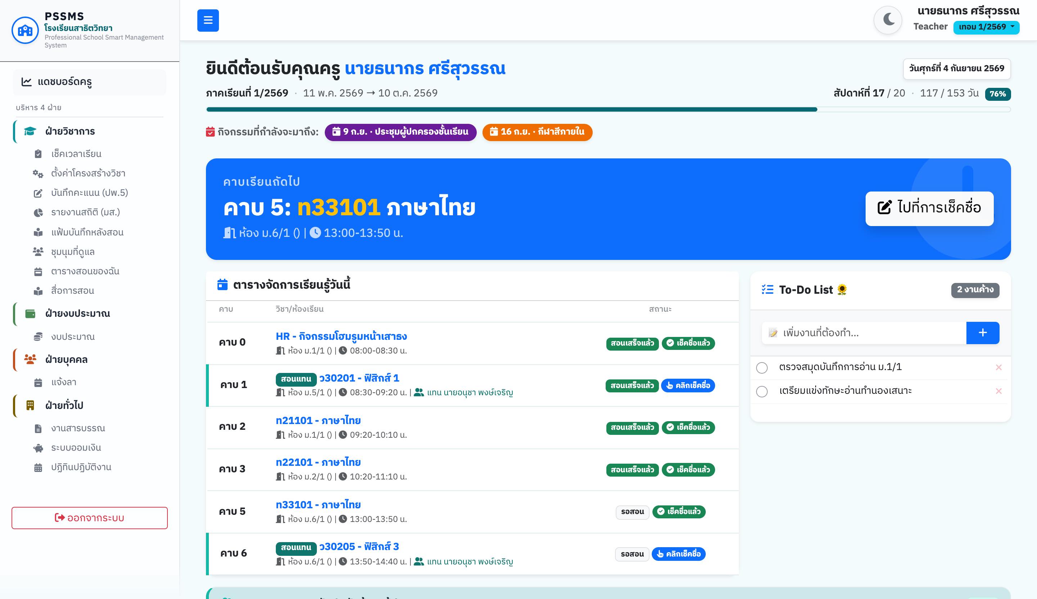Click เช็คชื่อแล้ว badge in คาบ 5 row
This screenshot has width=1037, height=599.
tap(679, 512)
